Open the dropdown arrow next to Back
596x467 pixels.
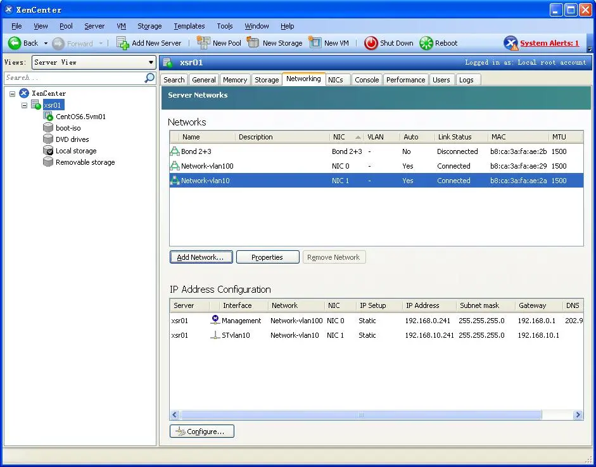(46, 44)
